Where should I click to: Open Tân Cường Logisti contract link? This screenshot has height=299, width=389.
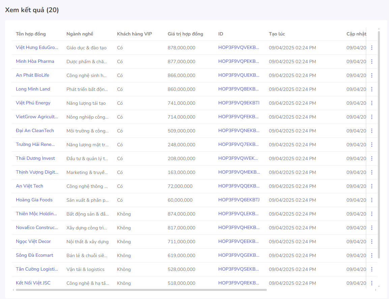point(37,269)
